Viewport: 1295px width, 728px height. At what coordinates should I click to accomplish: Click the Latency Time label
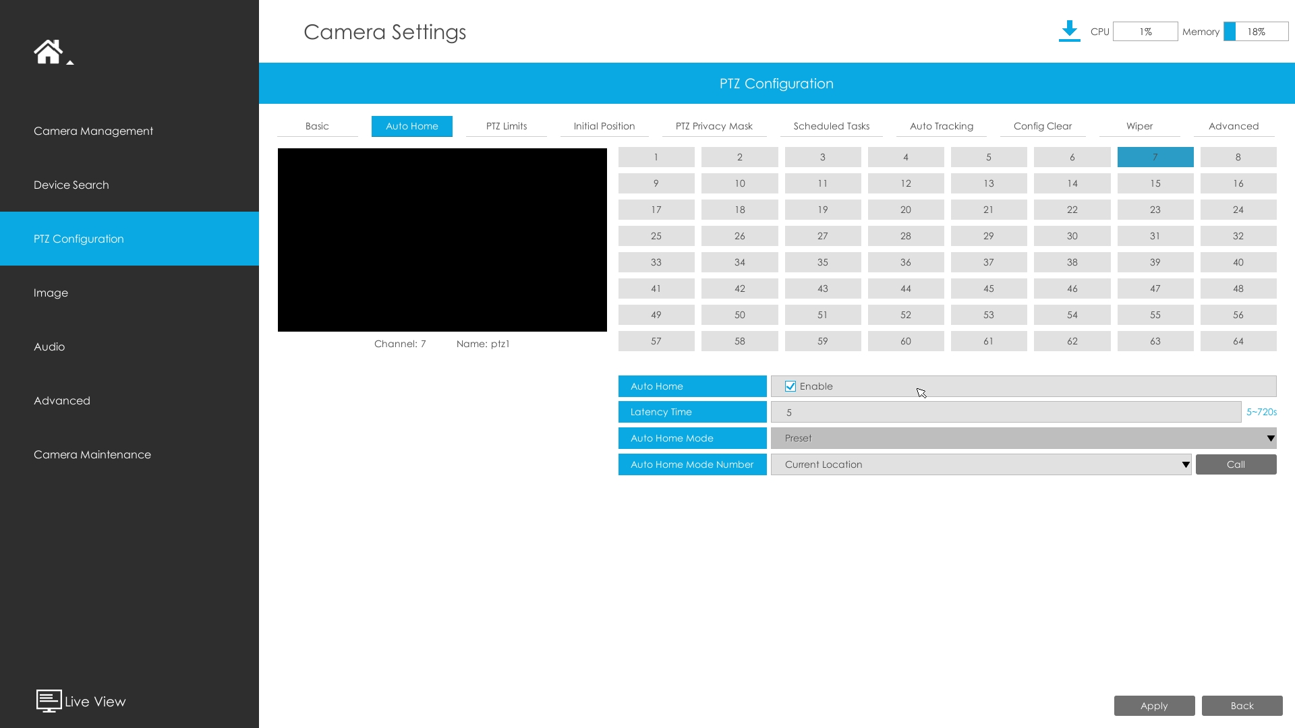point(693,412)
